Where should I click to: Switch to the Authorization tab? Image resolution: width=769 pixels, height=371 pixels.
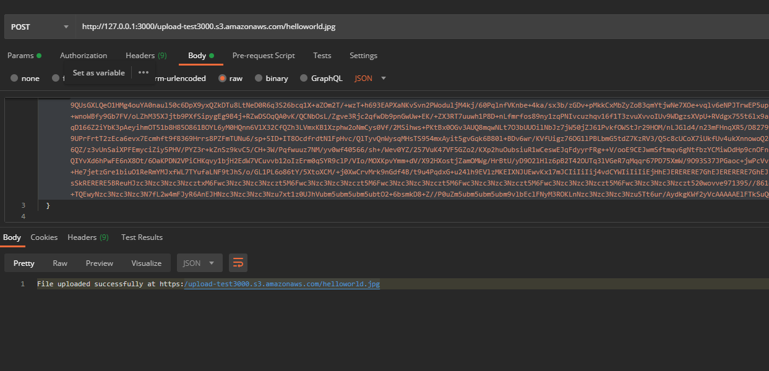(84, 56)
